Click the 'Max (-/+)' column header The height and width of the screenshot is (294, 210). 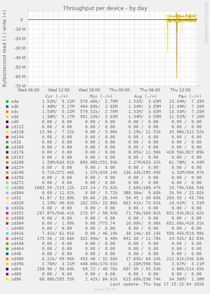tap(190, 96)
